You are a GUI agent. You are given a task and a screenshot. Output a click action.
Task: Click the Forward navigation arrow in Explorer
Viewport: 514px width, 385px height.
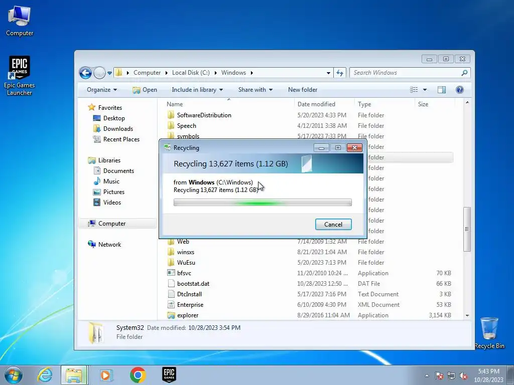click(99, 73)
